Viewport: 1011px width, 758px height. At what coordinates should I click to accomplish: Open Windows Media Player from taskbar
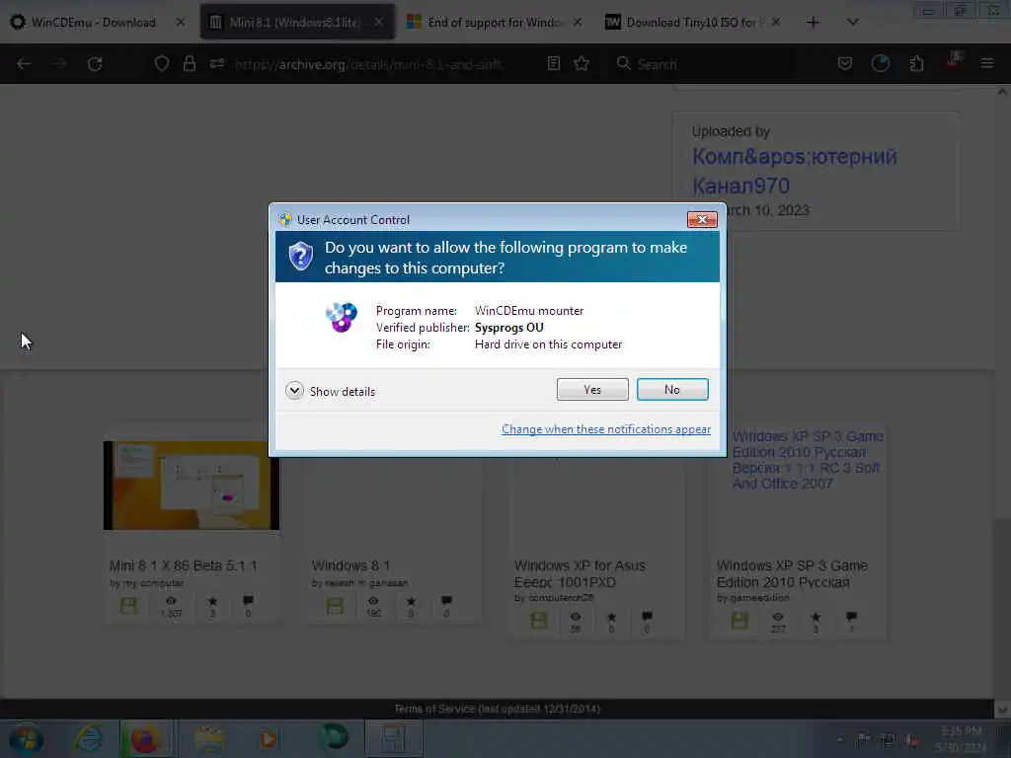[268, 738]
